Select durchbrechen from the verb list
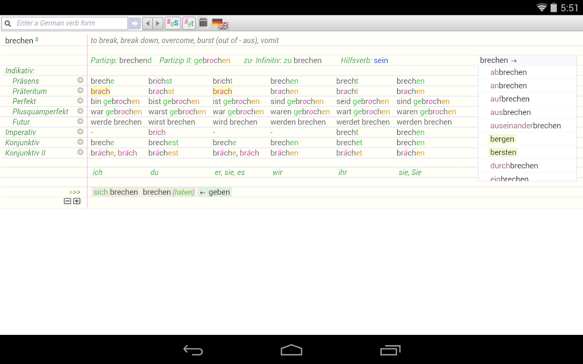Viewport: 583px width, 364px height. click(514, 165)
